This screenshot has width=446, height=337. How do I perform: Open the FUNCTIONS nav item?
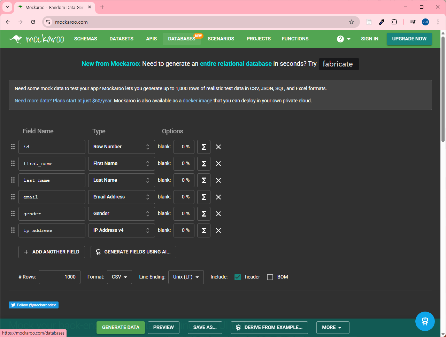[x=295, y=39]
